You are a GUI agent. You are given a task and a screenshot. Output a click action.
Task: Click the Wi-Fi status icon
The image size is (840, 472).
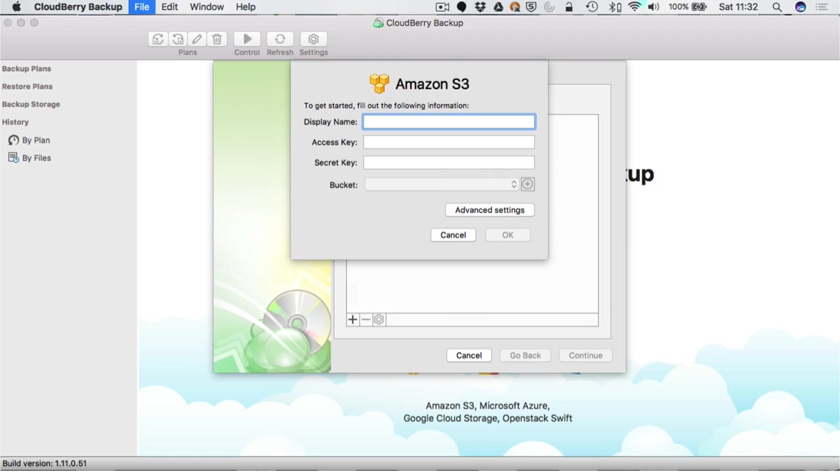[634, 7]
